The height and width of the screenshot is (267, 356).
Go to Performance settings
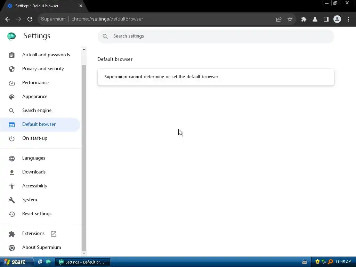point(40,82)
